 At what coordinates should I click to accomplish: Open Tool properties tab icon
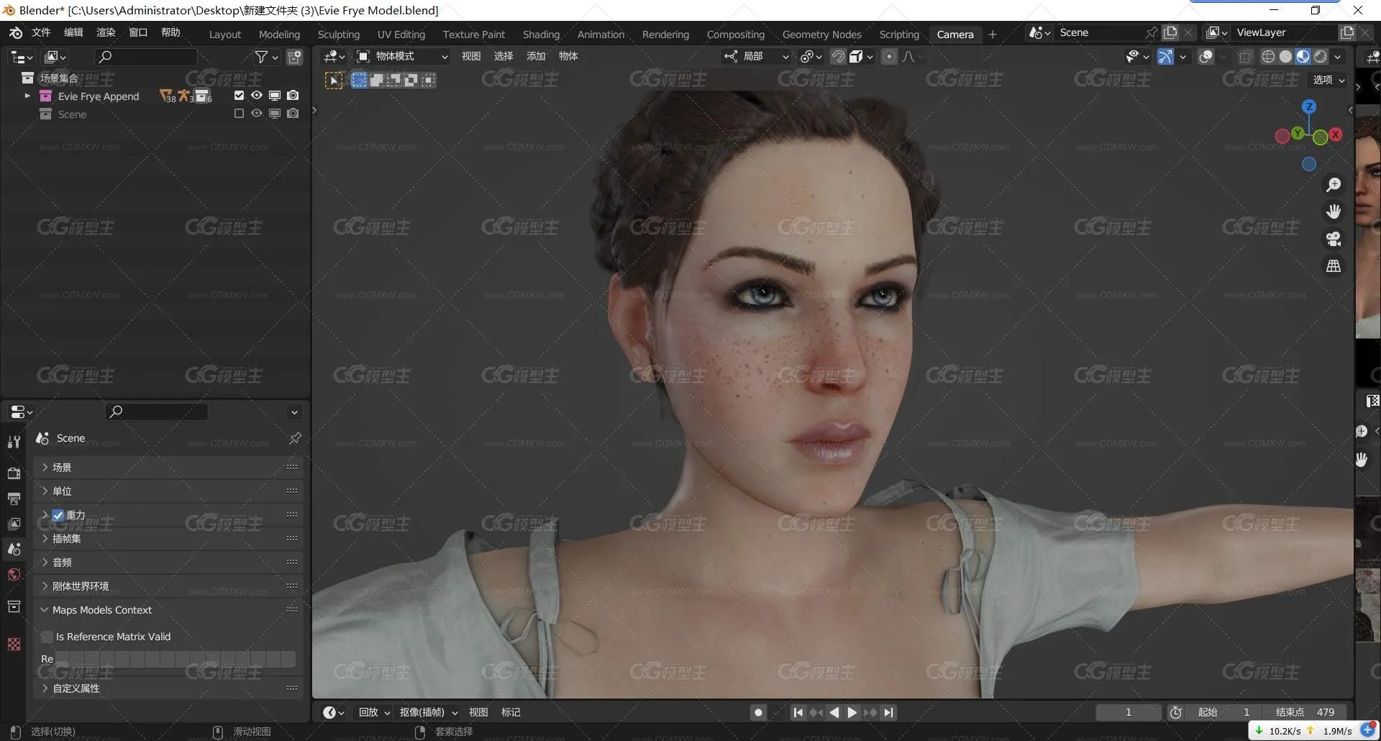click(x=14, y=442)
